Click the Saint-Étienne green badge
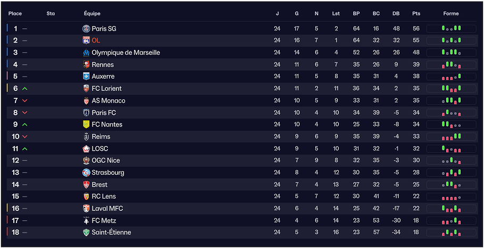The width and height of the screenshot is (484, 248). pos(86,233)
